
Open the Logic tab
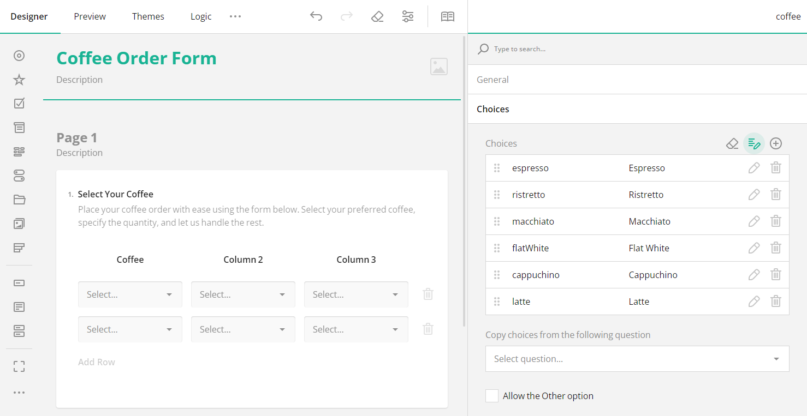coord(201,16)
